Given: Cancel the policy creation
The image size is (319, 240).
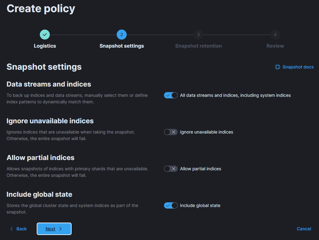Looking at the screenshot, I should (304, 229).
